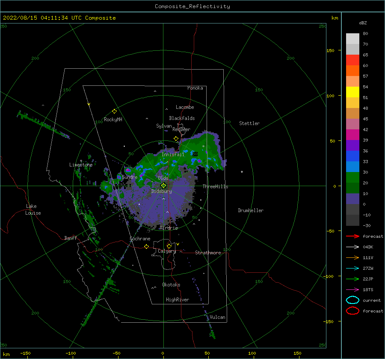
Task: Select the slate-violet 0-10 dBZ color swatch
Action: coord(352,199)
